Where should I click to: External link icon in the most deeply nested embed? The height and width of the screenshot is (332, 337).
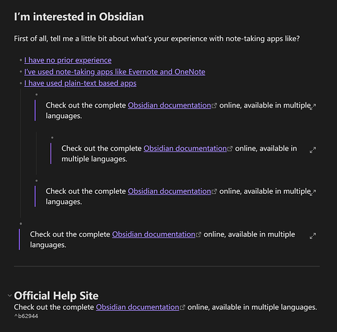230,149
